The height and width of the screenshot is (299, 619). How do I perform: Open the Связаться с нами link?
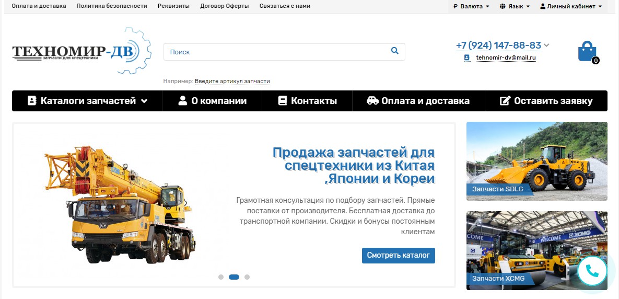coord(285,6)
